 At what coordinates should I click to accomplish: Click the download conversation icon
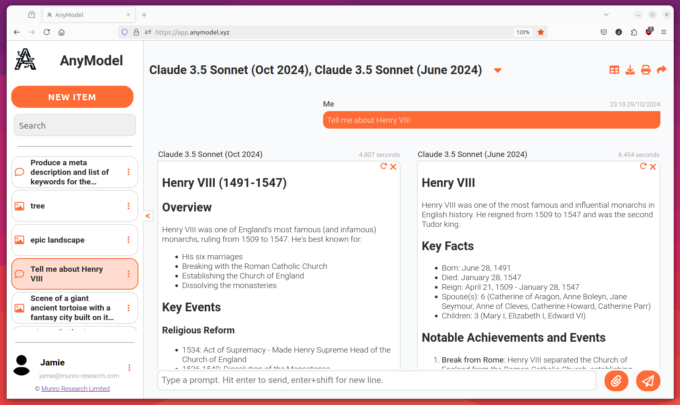[x=630, y=70]
